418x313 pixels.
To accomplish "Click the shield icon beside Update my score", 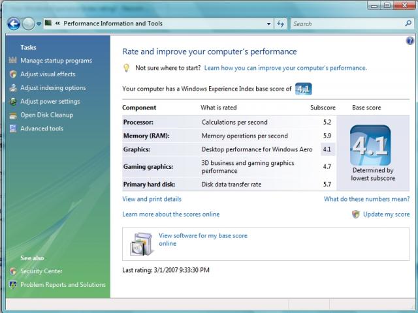I will [356, 215].
